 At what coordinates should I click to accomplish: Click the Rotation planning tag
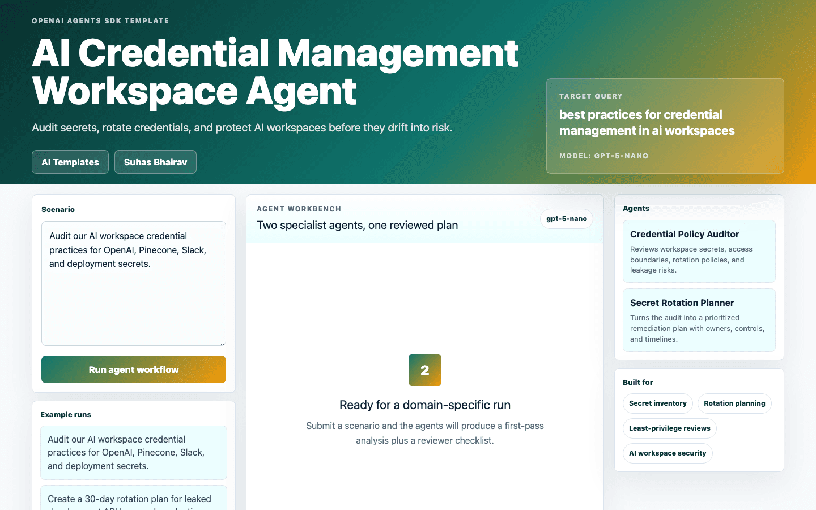[734, 403]
